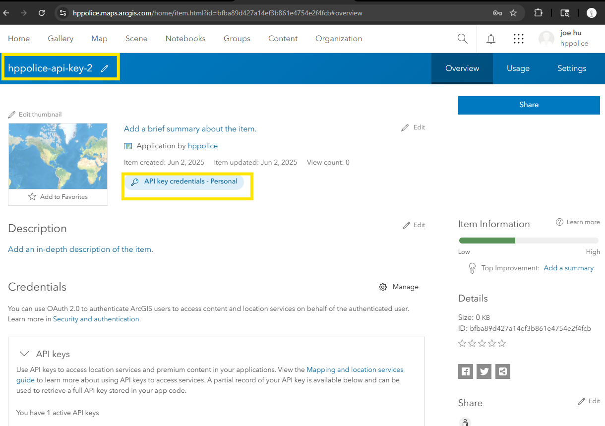Open browser profile avatar
This screenshot has height=426, width=605.
592,13
